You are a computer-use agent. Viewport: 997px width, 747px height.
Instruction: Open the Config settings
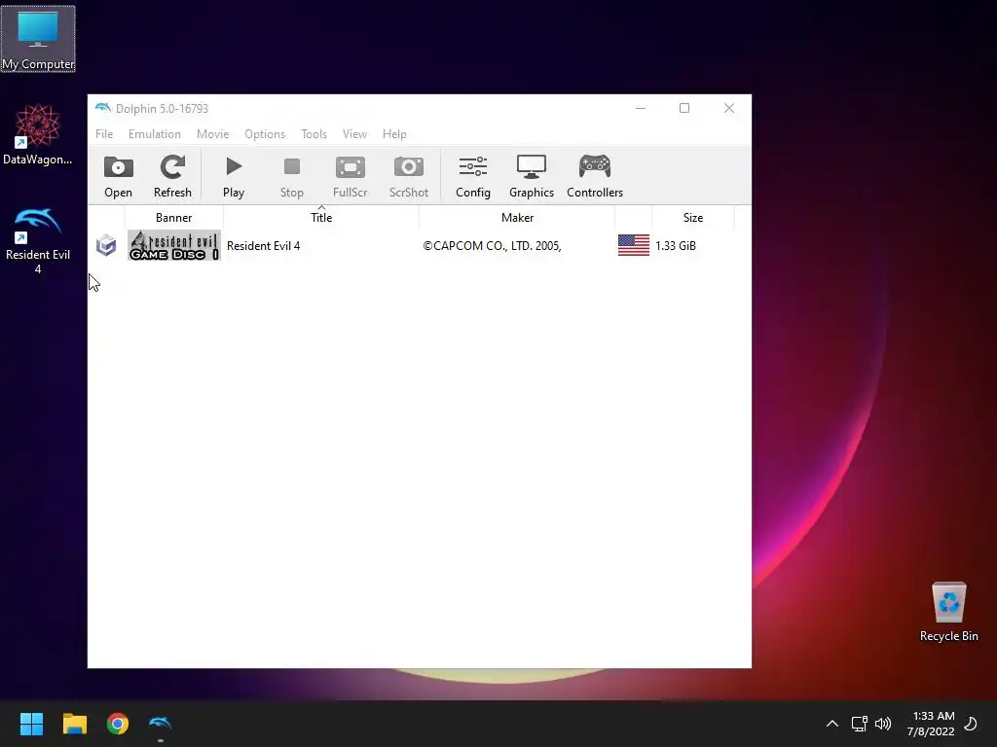click(x=473, y=177)
